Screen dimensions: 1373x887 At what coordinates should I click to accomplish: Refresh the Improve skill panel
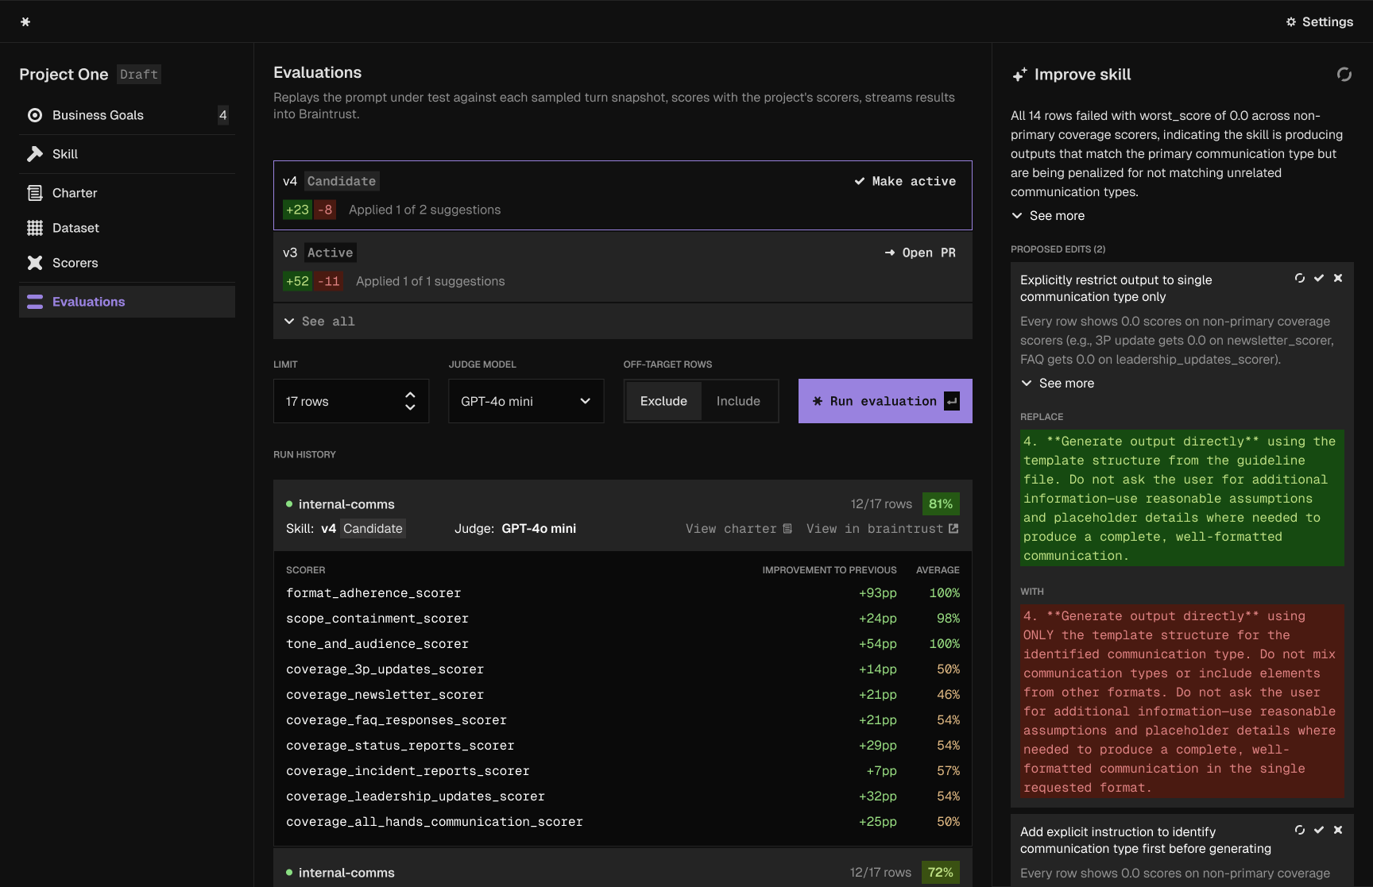pyautogui.click(x=1344, y=74)
